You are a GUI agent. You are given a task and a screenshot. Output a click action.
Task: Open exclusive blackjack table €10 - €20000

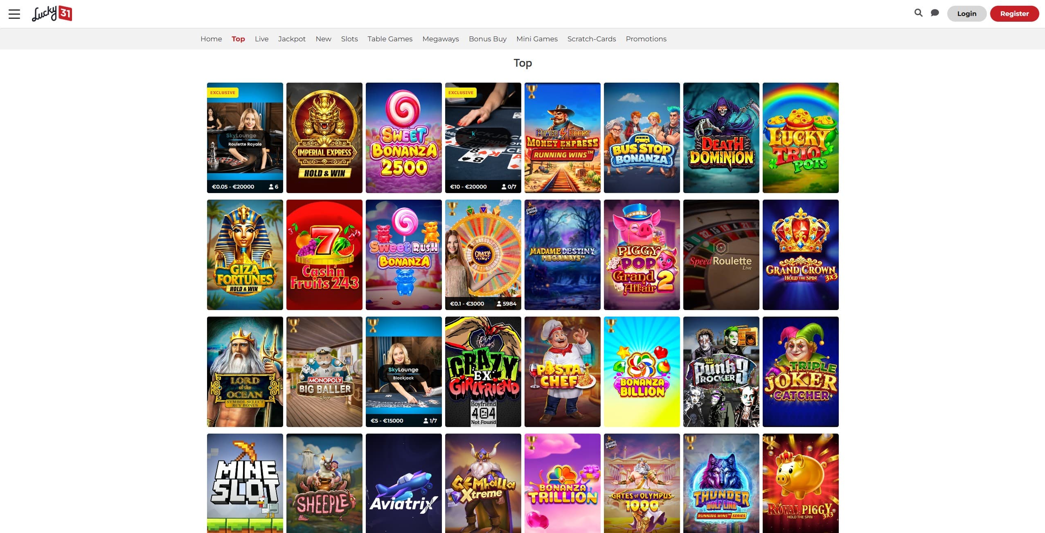483,138
